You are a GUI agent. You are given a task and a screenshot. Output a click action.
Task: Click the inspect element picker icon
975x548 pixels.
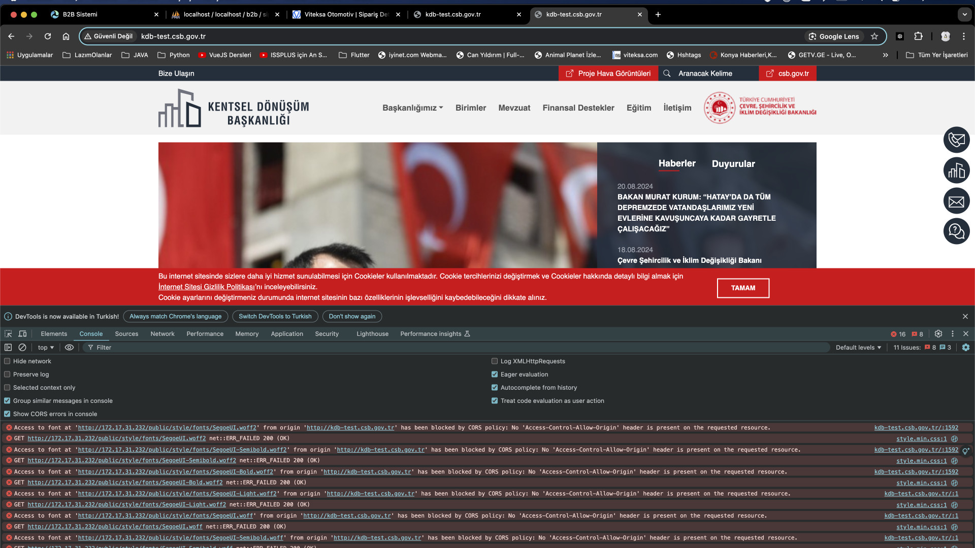8,334
